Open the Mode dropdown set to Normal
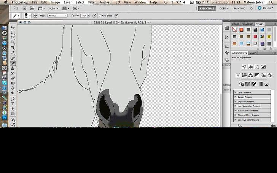The height and width of the screenshot is (173, 277). coord(57,16)
